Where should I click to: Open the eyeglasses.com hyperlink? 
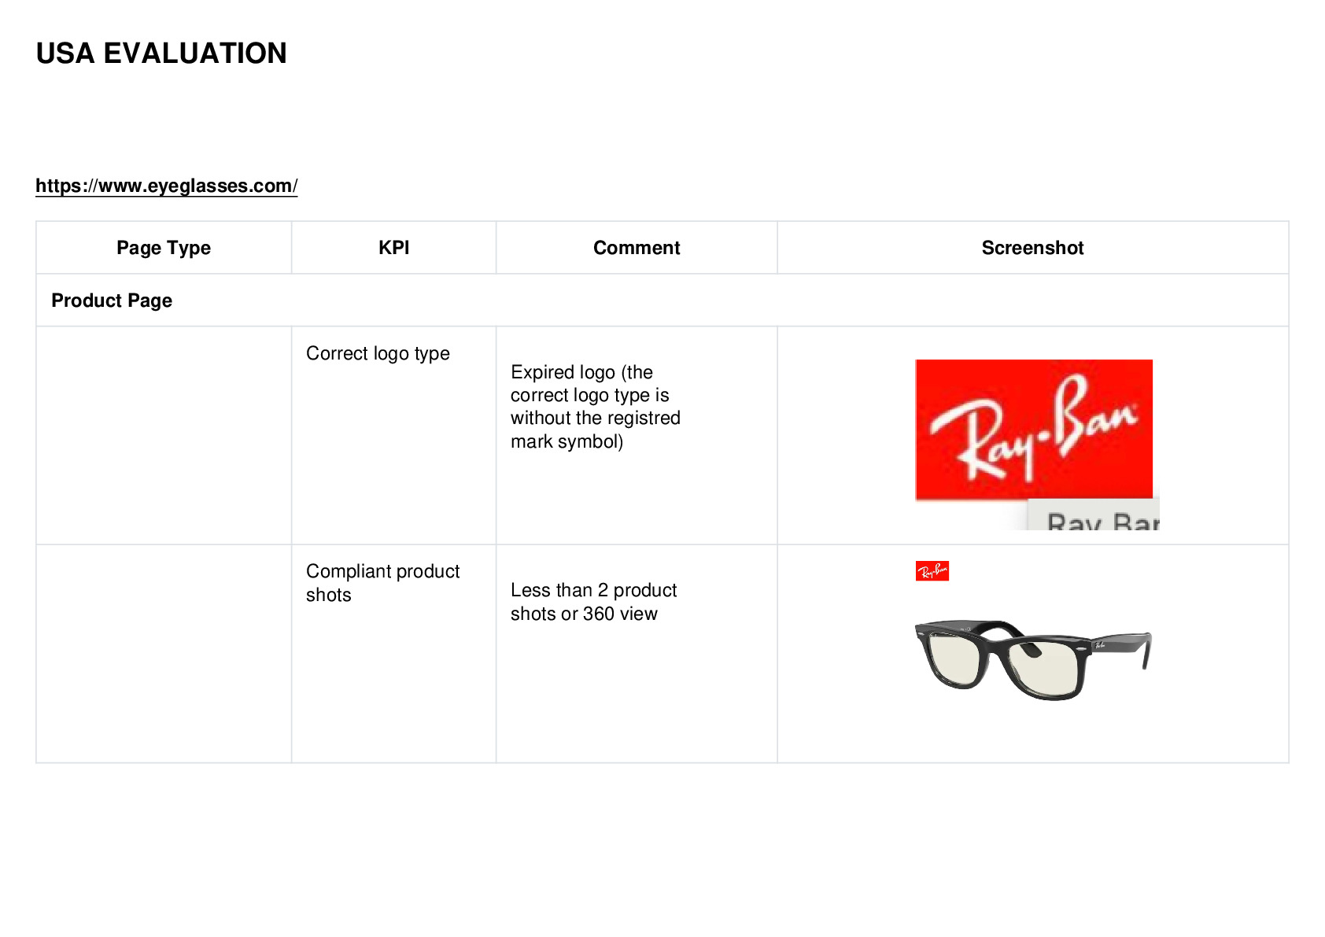point(166,186)
